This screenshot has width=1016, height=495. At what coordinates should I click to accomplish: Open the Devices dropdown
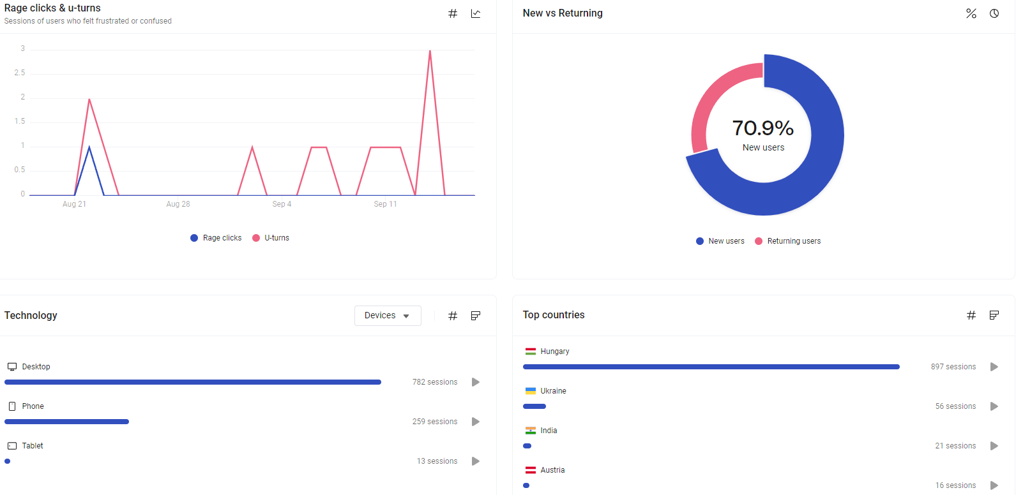click(388, 316)
